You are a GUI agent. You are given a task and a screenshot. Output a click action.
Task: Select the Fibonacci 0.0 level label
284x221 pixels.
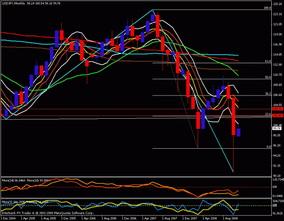coord(269,147)
